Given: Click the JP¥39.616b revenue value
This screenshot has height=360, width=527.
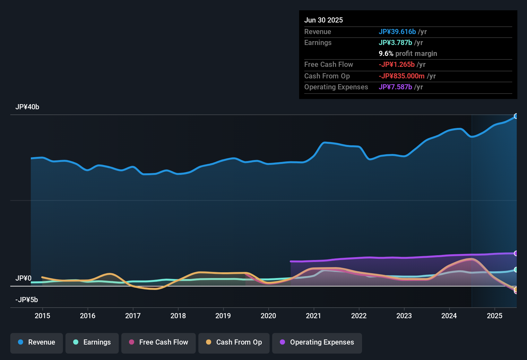Looking at the screenshot, I should tap(397, 32).
